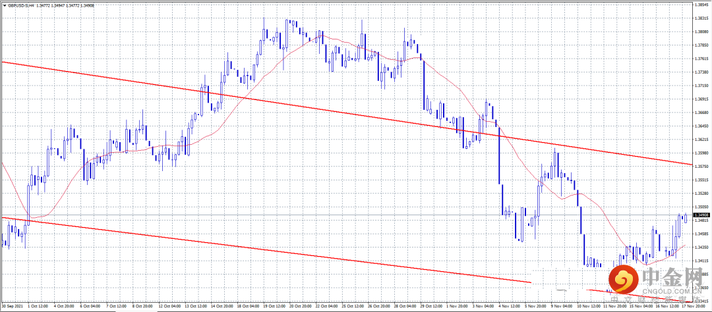Click the 1 Oct 12:00 time label

coord(39,307)
